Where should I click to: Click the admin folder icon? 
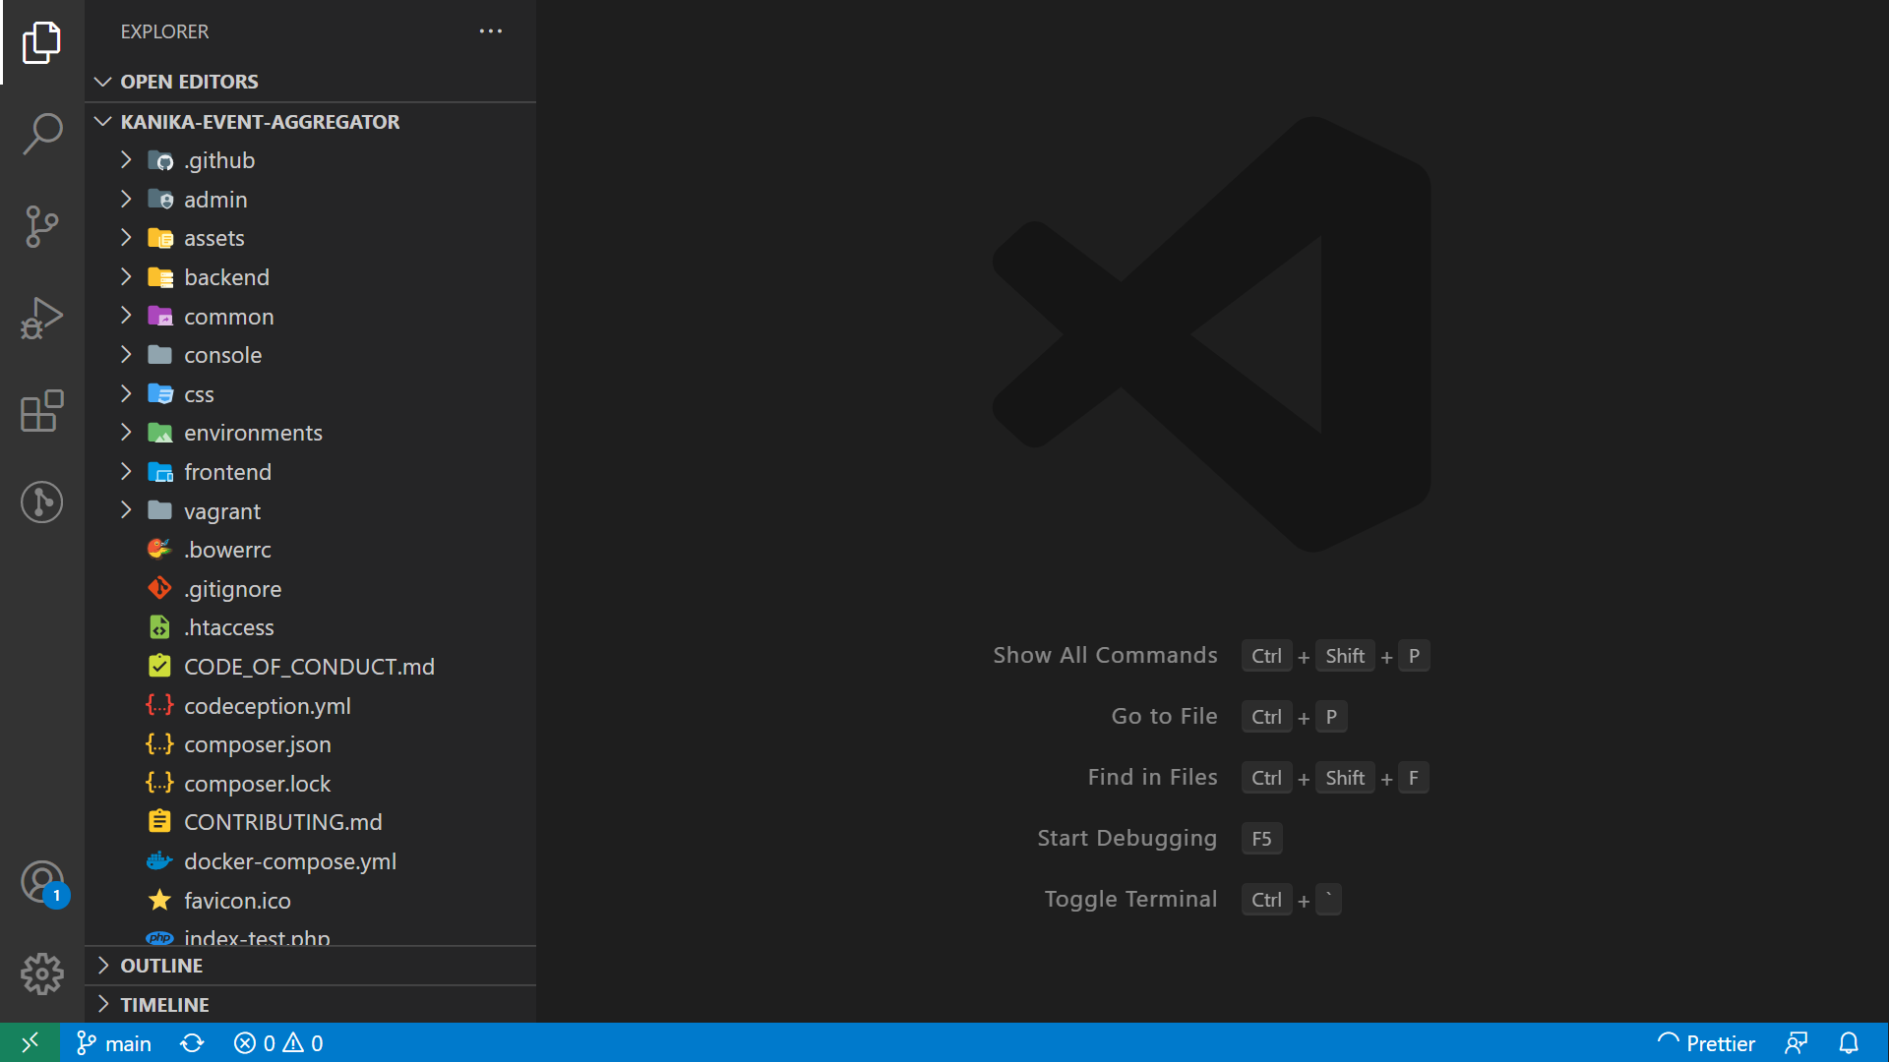[160, 200]
